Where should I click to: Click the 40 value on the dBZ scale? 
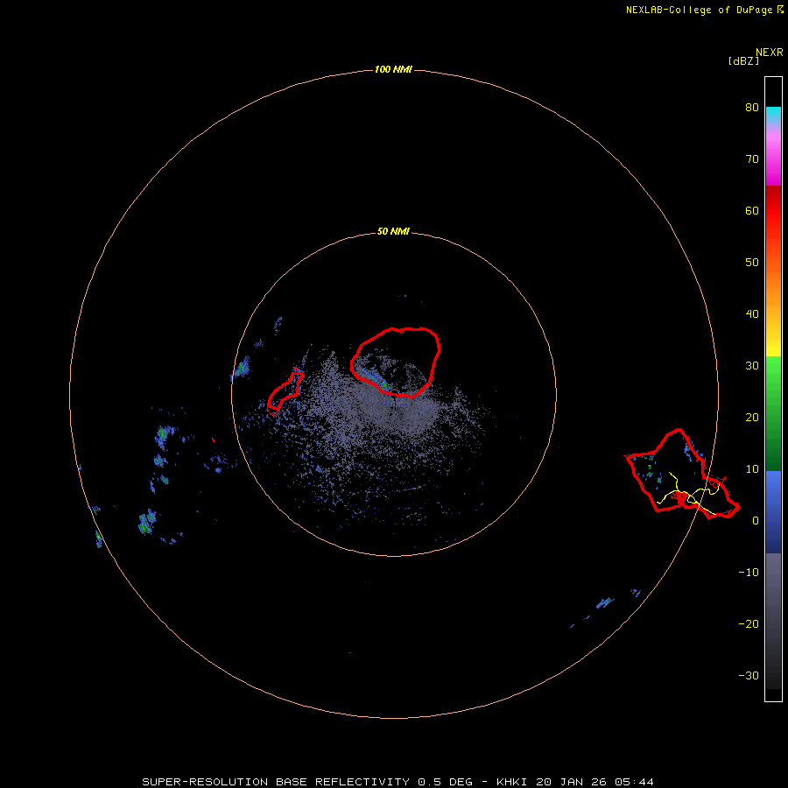click(x=752, y=314)
